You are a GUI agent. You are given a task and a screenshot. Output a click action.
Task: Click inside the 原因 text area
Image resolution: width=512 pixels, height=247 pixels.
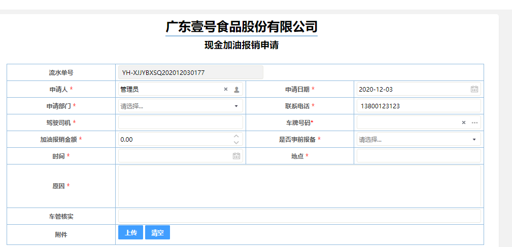[299, 186]
